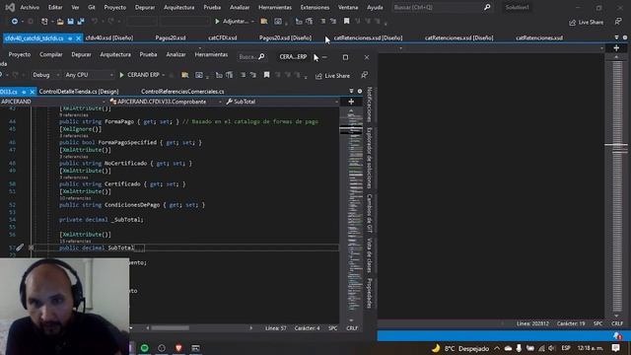The width and height of the screenshot is (631, 355).
Task: Click the undo icon in the top toolbar
Action: 95,22
